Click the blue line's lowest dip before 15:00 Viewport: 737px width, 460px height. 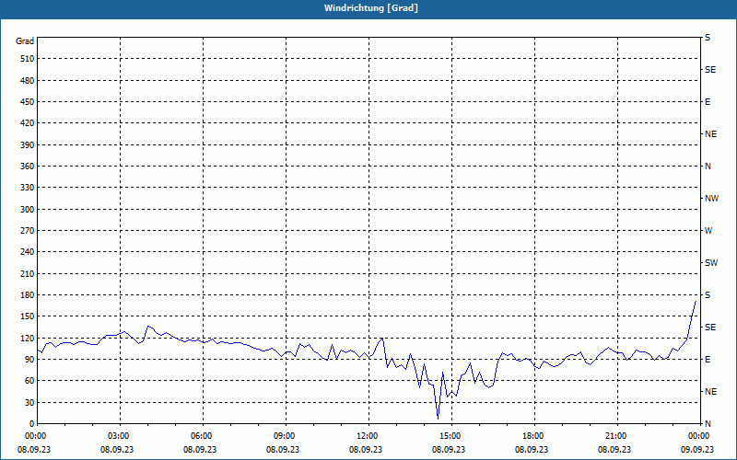439,419
